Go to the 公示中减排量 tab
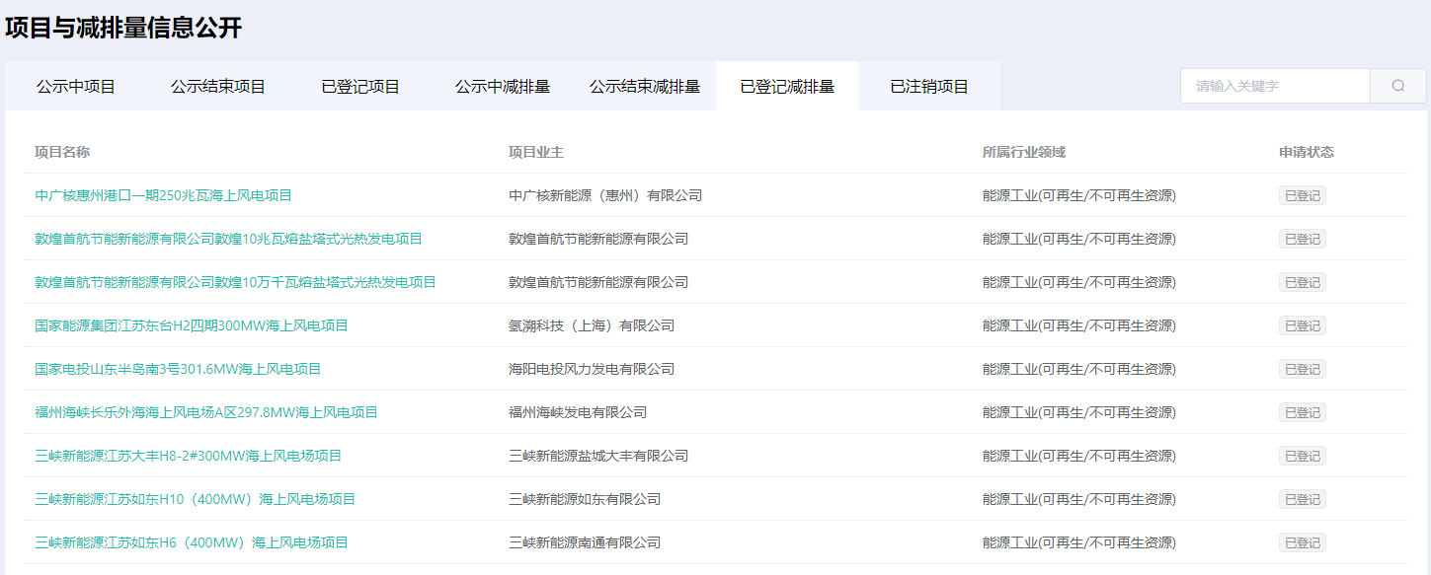The image size is (1431, 575). coord(503,87)
